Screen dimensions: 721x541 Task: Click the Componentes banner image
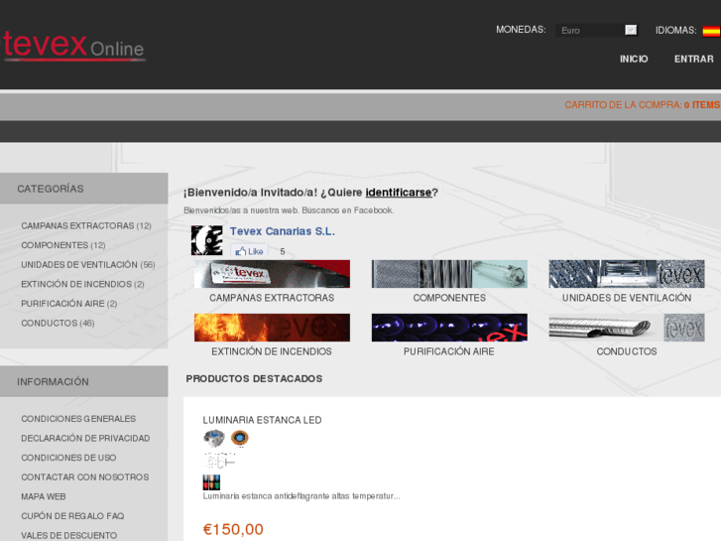coord(449,274)
